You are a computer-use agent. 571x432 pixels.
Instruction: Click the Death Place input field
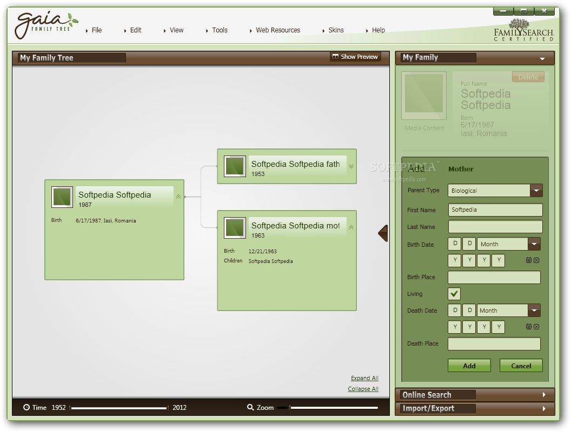(494, 343)
